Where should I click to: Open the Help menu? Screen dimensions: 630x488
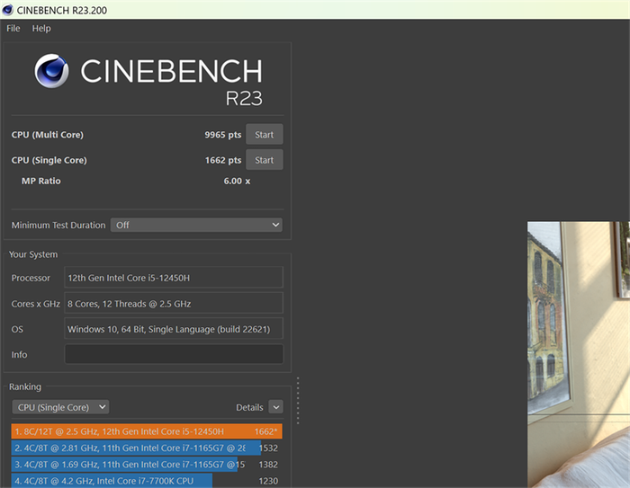pos(41,29)
